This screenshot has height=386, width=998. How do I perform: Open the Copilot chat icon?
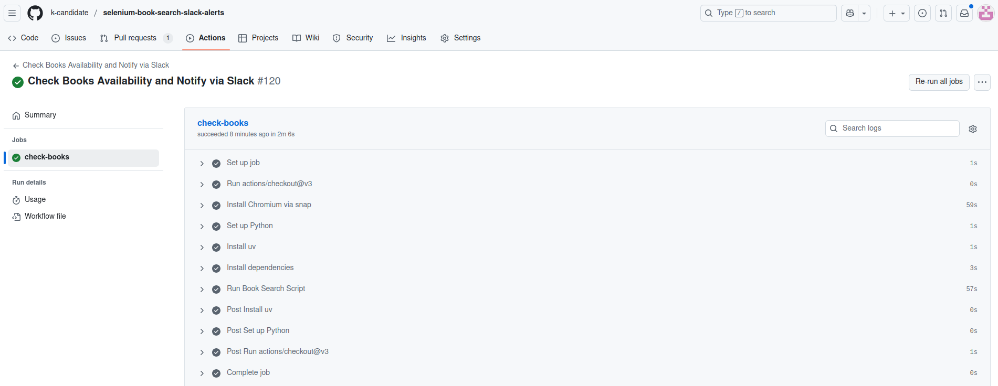pyautogui.click(x=850, y=13)
